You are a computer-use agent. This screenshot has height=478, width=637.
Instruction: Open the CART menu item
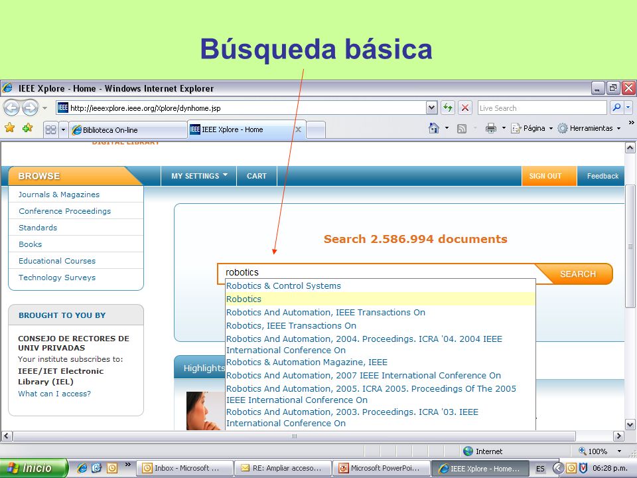point(257,176)
